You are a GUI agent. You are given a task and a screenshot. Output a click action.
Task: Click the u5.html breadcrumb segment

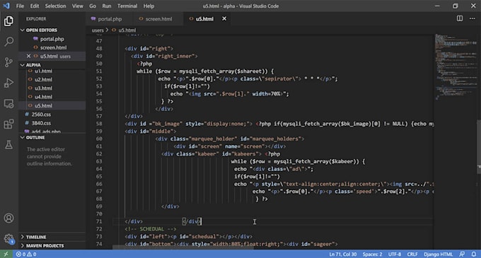coord(127,30)
